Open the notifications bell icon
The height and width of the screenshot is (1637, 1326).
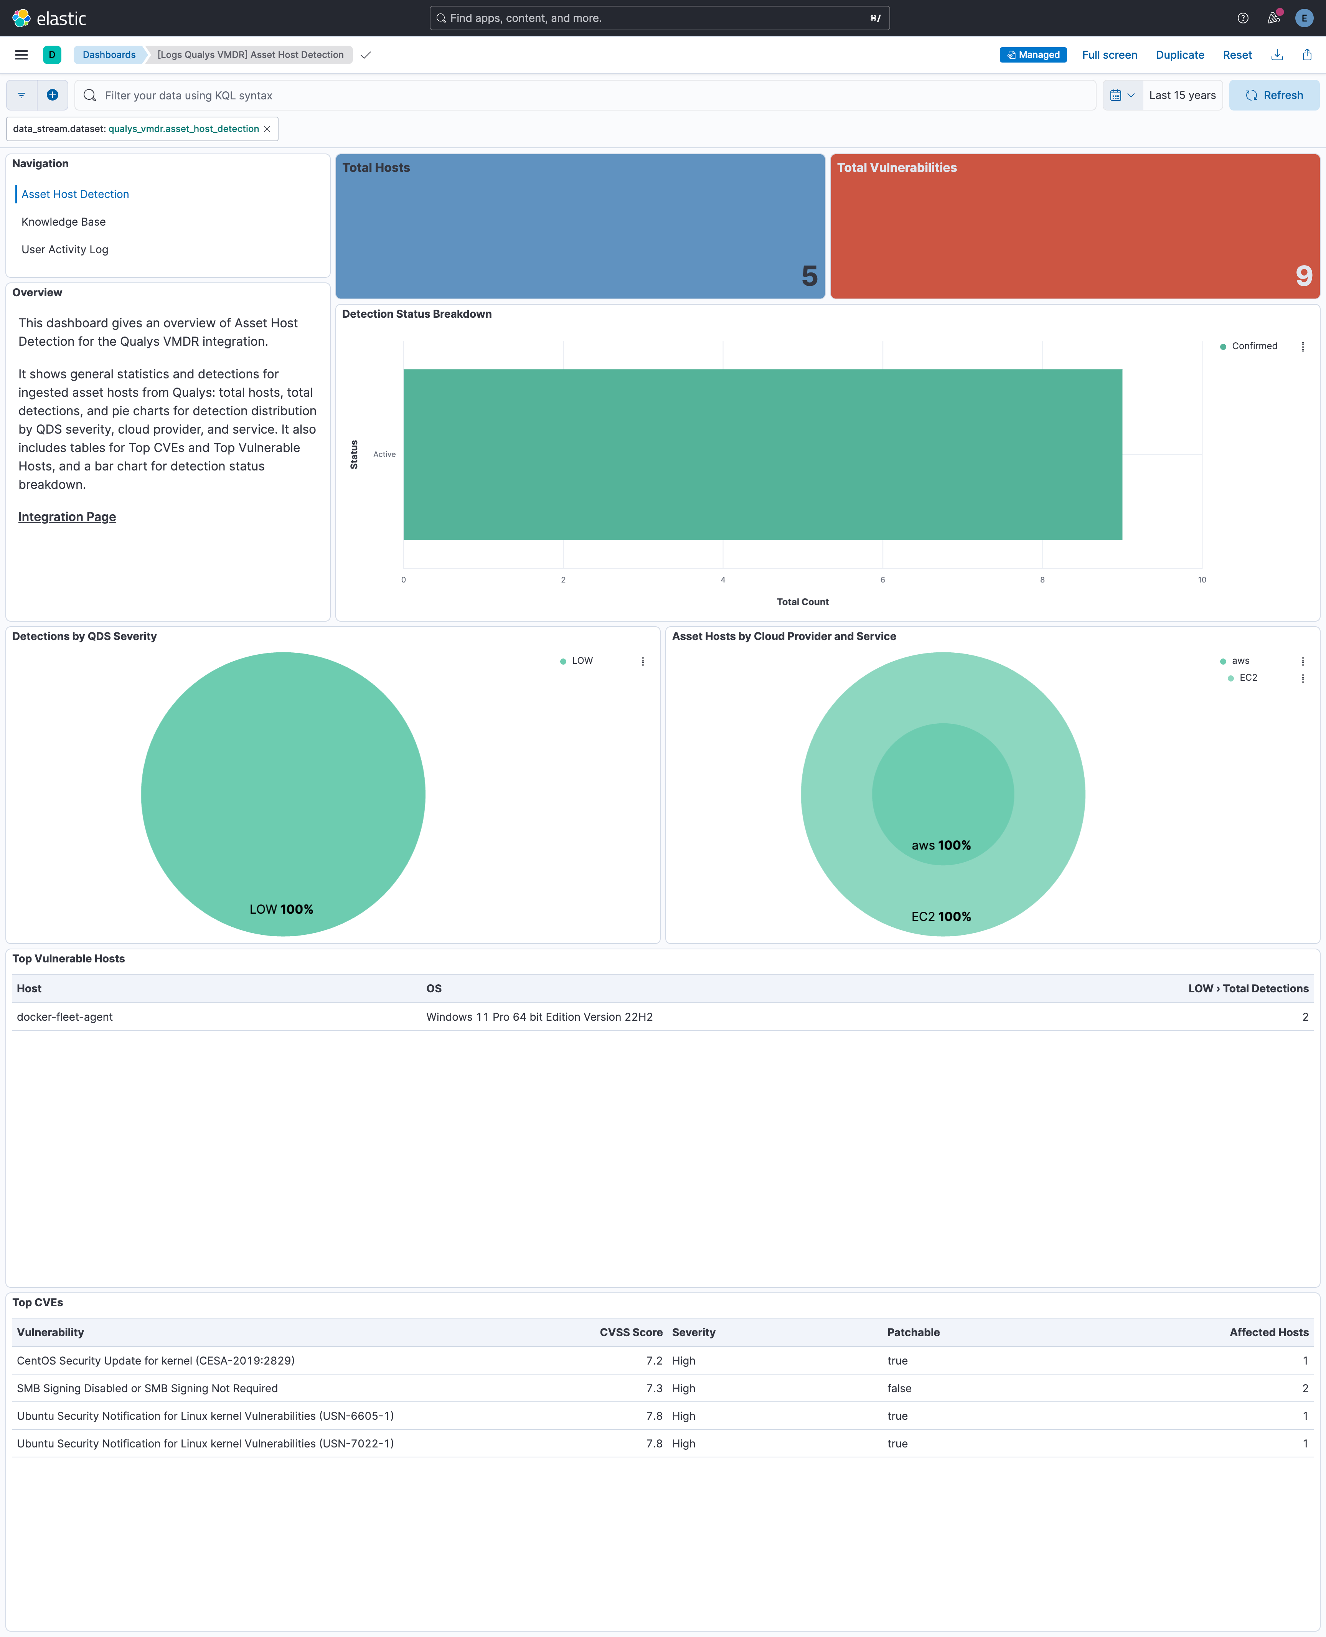1273,18
